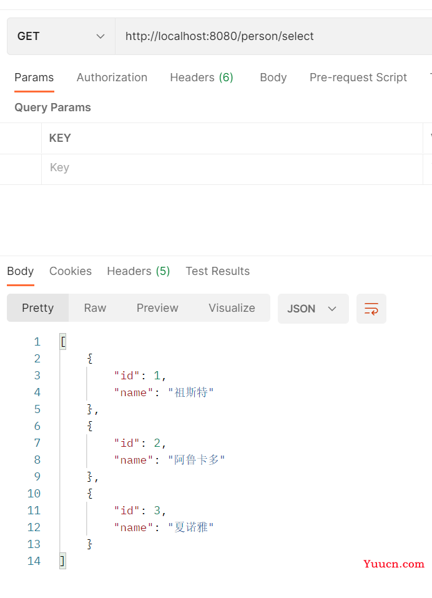Click line number 6 in the gutter
The width and height of the screenshot is (432, 598).
(x=37, y=426)
